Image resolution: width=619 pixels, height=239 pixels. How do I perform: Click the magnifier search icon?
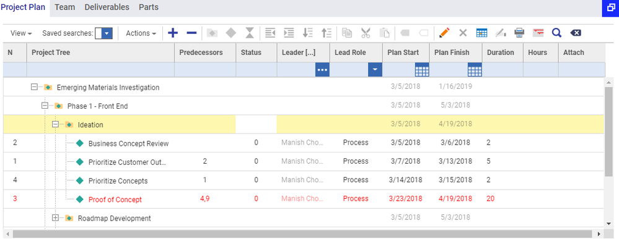tap(556, 33)
